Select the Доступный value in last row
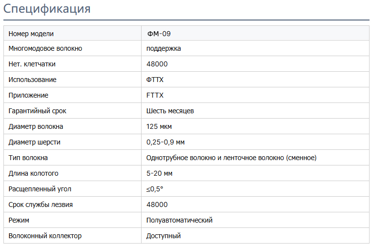 pyautogui.click(x=164, y=236)
